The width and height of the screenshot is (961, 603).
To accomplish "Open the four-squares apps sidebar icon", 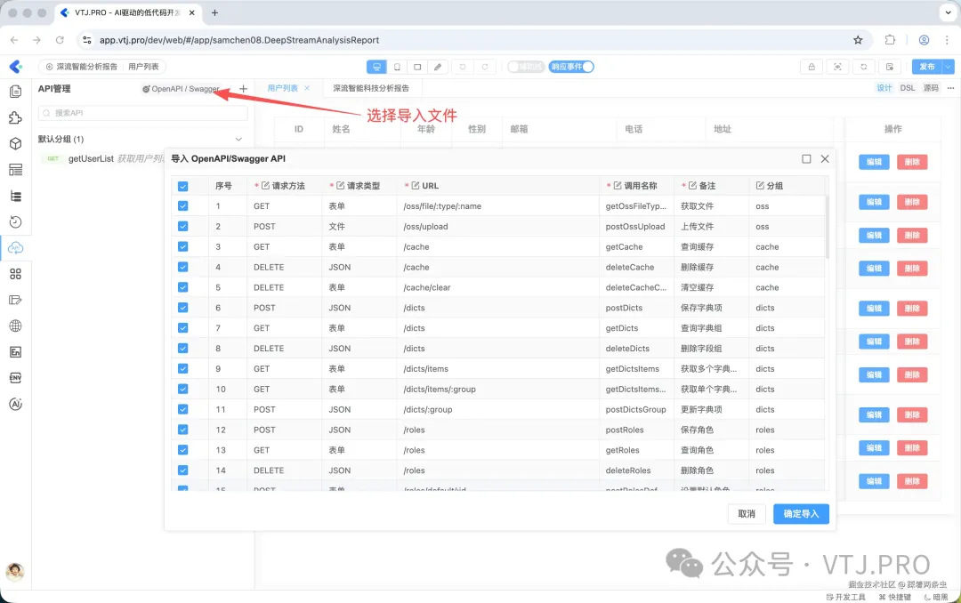I will tap(16, 274).
